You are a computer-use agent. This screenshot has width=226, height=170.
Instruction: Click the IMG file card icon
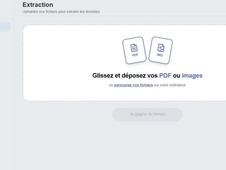160,50
